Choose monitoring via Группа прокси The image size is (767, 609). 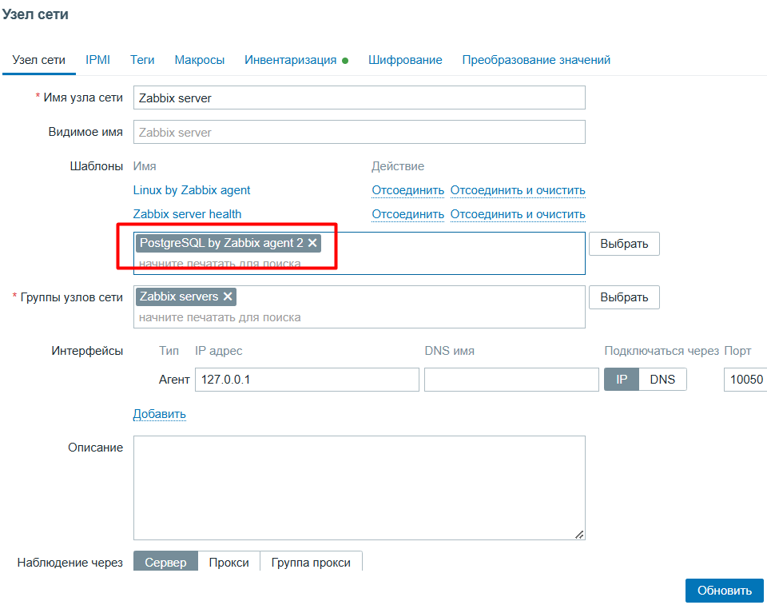coord(311,562)
